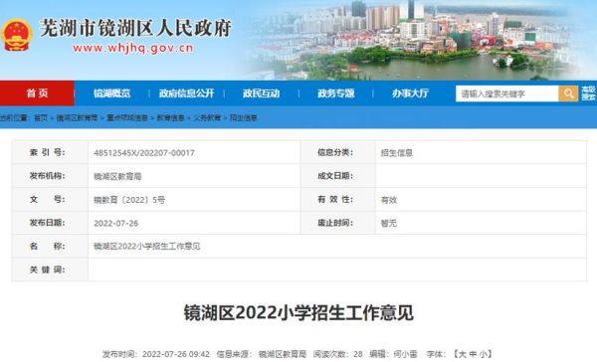This screenshot has width=597, height=362.
Task: Click the 废止时间 label cell
Action: 337,223
